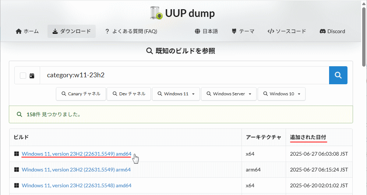Click magnifier icon beside 既知のビルドを参照 heading

[149, 51]
